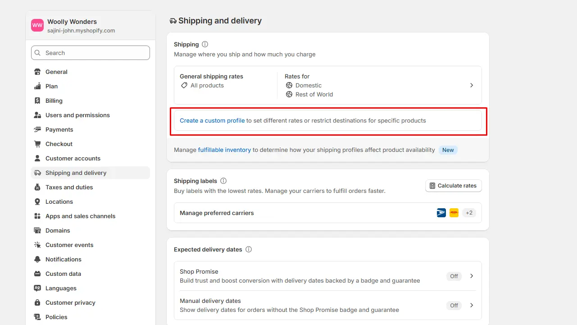Expand the Manual delivery dates chevron

[x=472, y=305]
